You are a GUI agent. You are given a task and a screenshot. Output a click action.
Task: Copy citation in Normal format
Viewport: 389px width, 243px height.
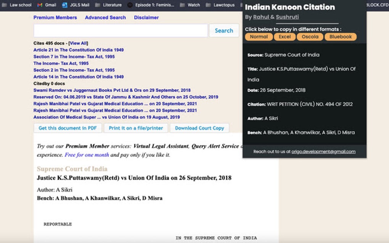259,37
